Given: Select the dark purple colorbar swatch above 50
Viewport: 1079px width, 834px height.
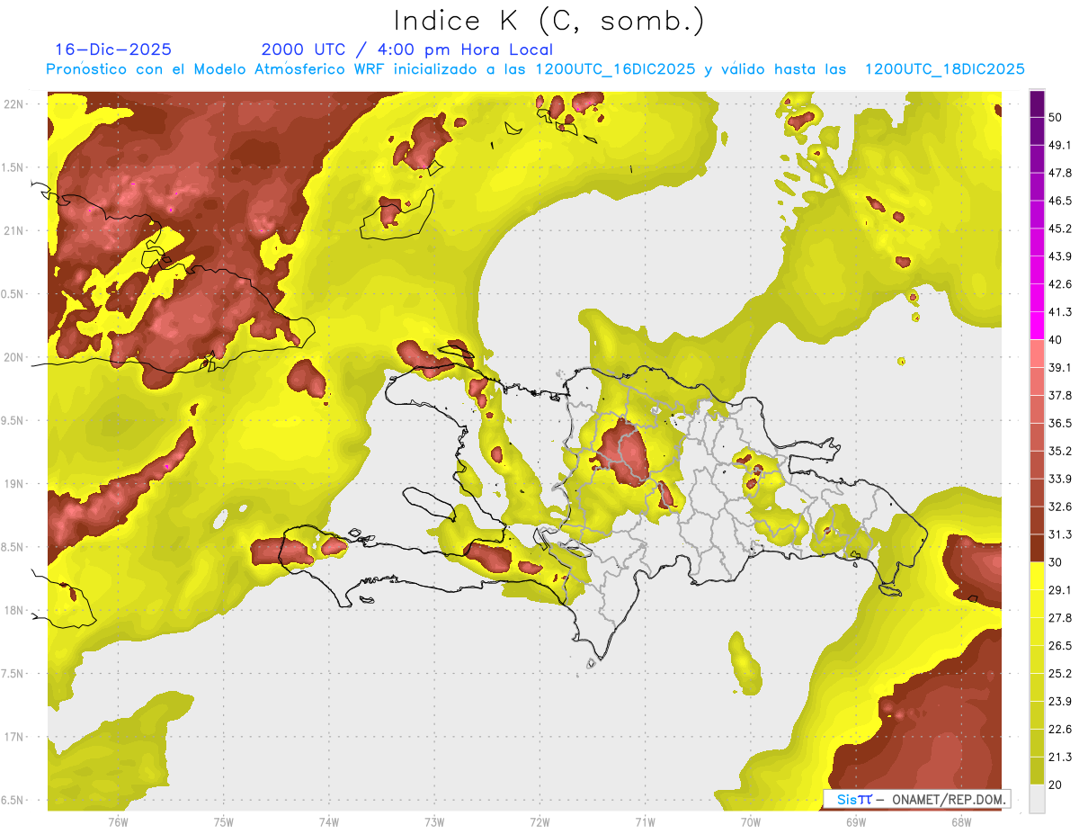Looking at the screenshot, I should click(x=1037, y=104).
